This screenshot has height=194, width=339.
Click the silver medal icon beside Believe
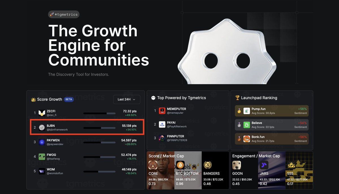(x=239, y=125)
